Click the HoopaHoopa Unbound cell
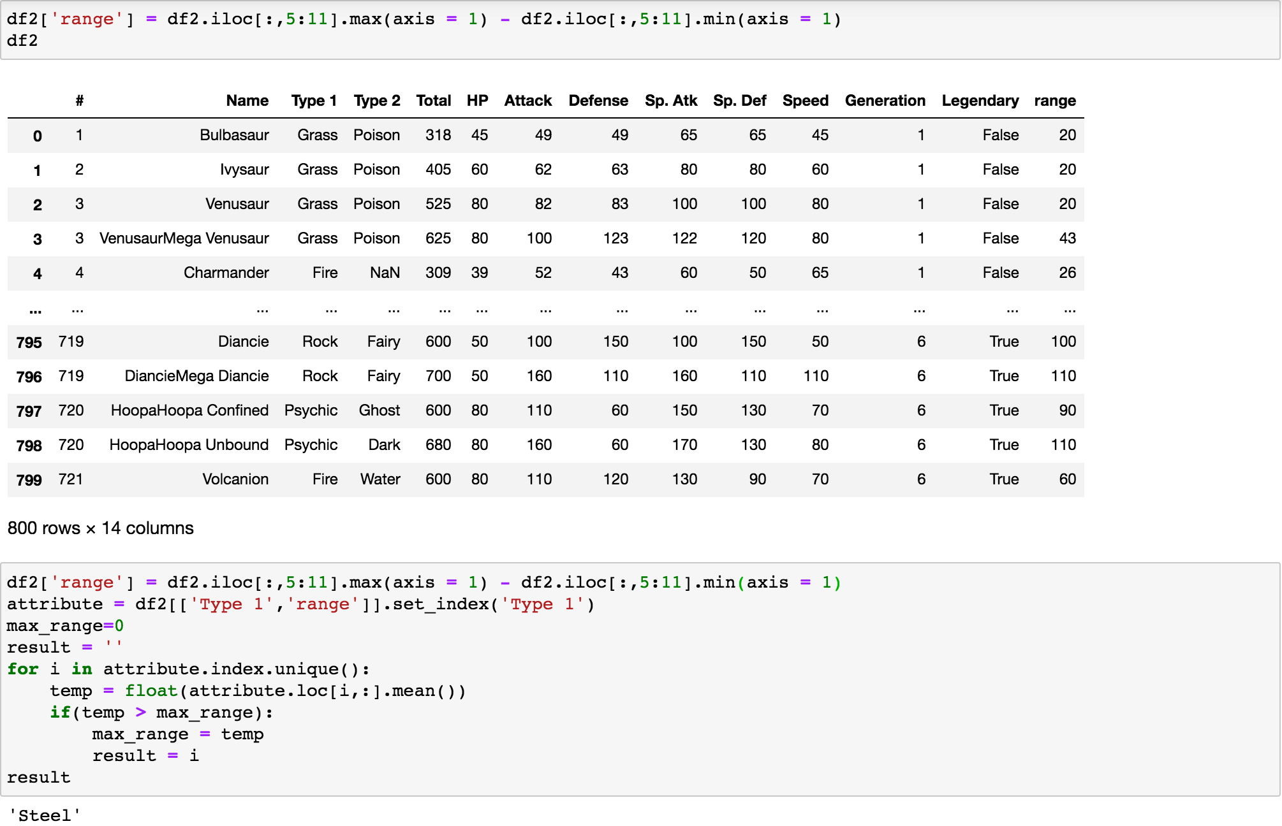This screenshot has width=1282, height=826. (189, 445)
